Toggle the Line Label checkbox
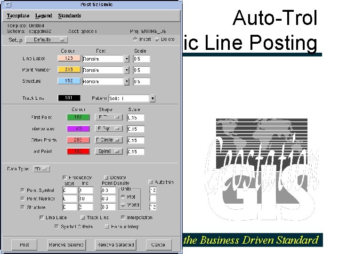 click(41, 217)
